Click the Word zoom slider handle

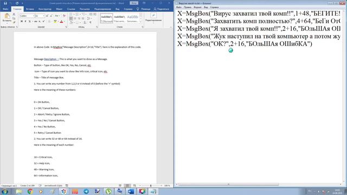click(x=151, y=185)
